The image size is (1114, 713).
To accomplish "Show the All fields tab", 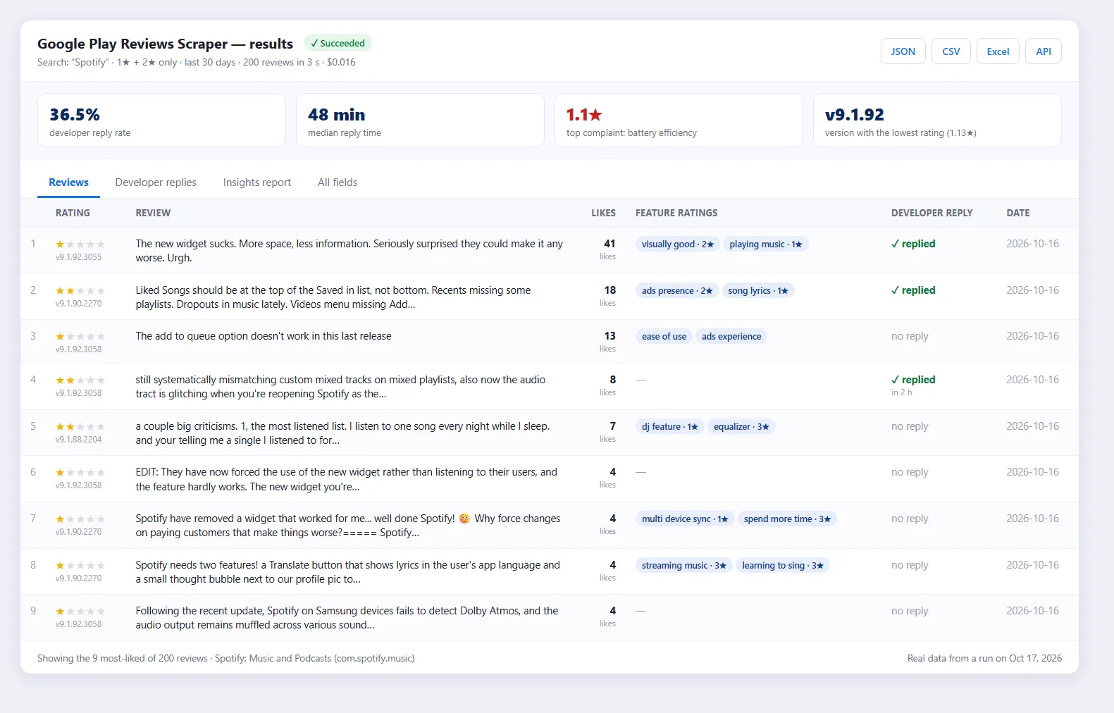I will [x=338, y=182].
